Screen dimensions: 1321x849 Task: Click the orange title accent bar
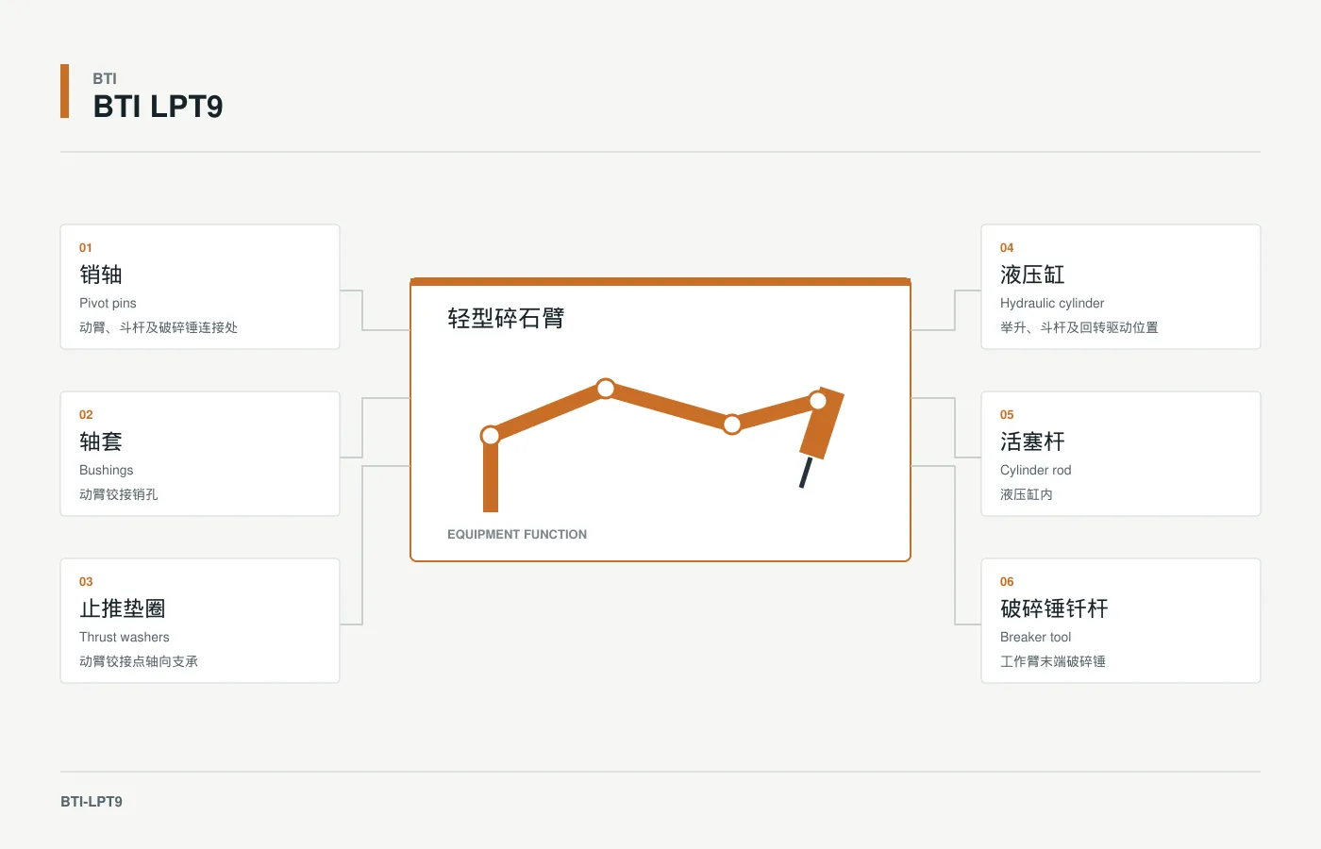(64, 92)
